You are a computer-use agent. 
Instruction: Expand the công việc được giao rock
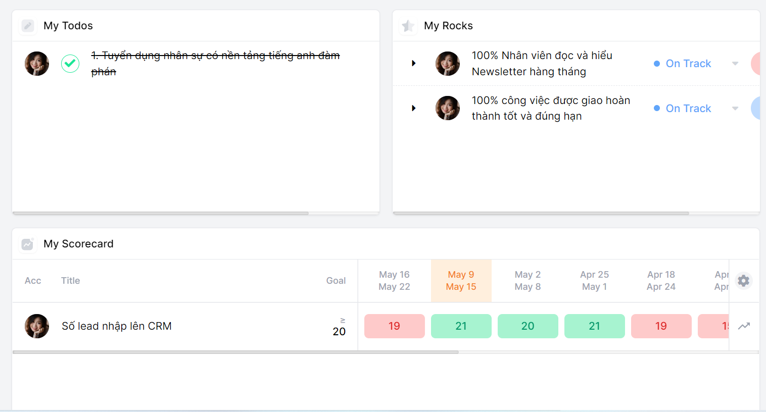(x=414, y=108)
